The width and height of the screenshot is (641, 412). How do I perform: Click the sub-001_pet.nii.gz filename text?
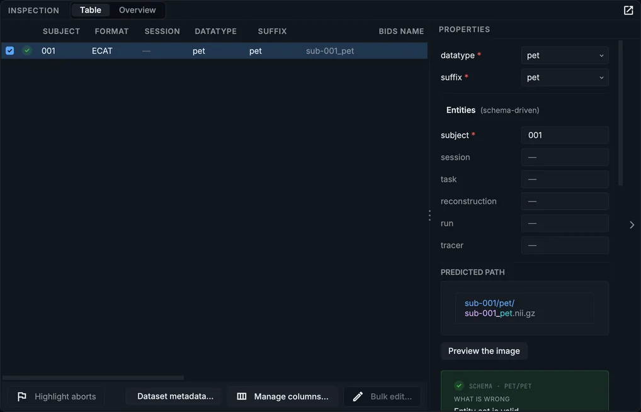499,313
